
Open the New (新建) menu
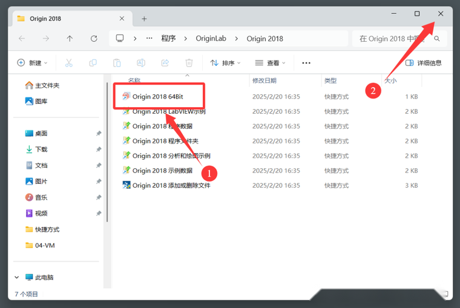[x=32, y=63]
